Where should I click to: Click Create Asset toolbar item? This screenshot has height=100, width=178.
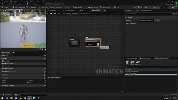[43, 7]
